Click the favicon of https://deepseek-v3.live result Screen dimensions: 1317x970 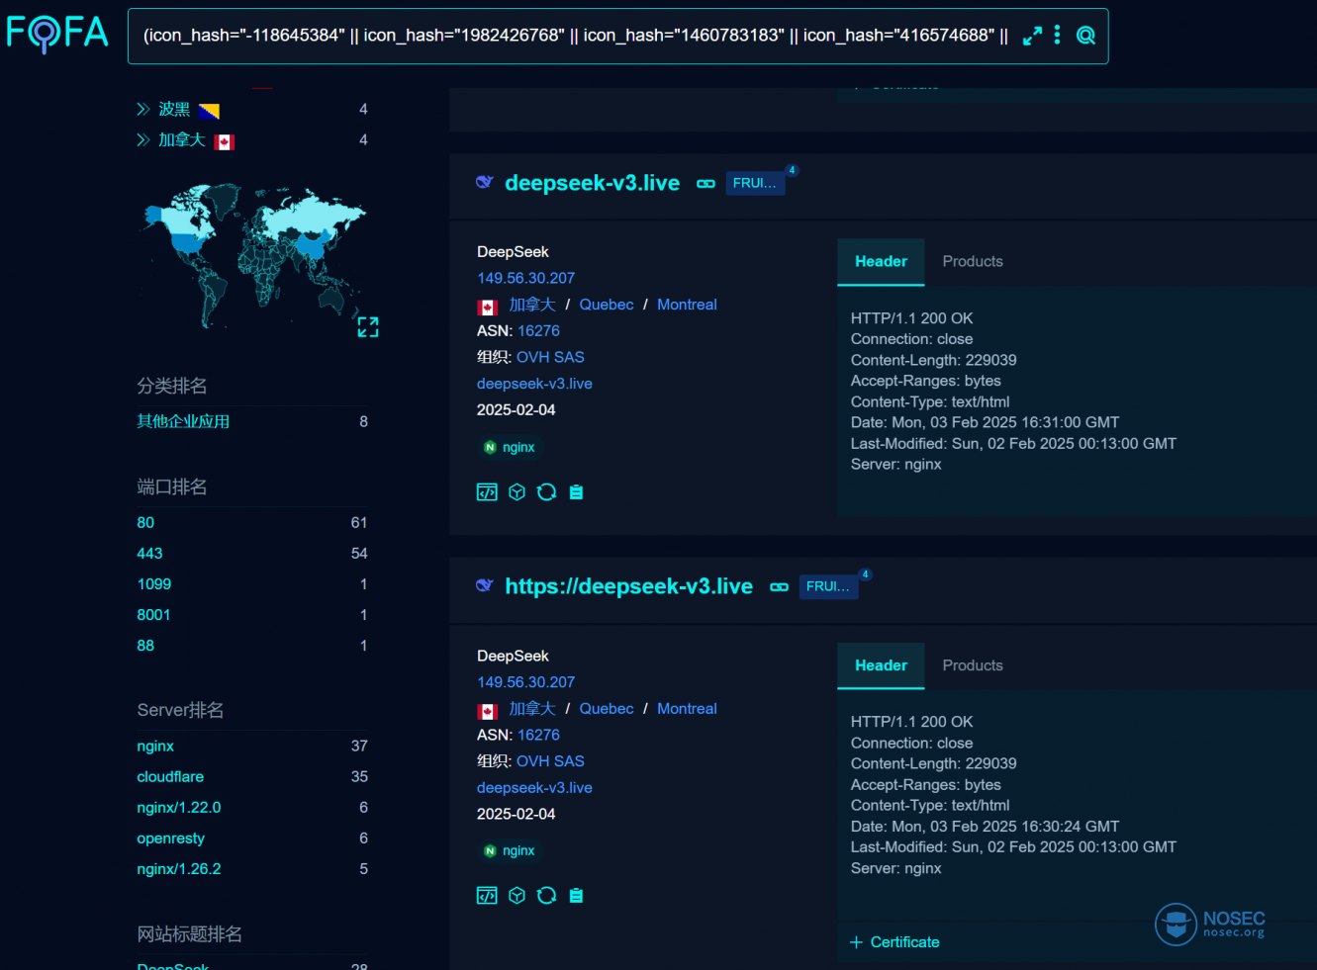click(484, 585)
